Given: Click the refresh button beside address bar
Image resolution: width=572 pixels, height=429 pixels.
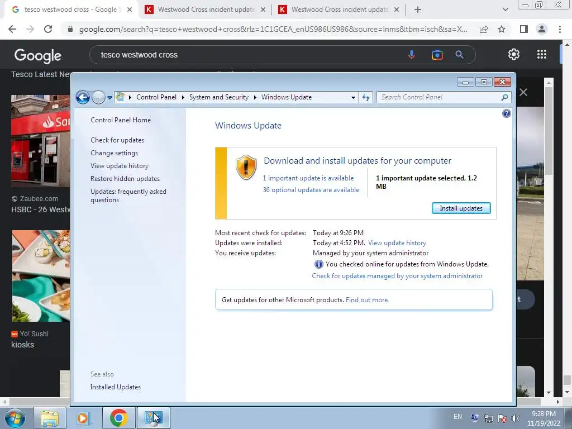Looking at the screenshot, I should [x=366, y=97].
